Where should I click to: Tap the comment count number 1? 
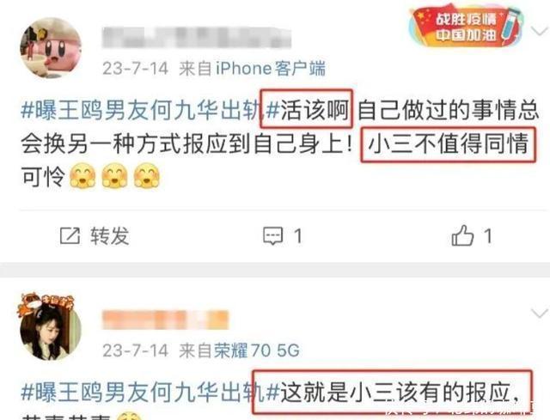(298, 236)
